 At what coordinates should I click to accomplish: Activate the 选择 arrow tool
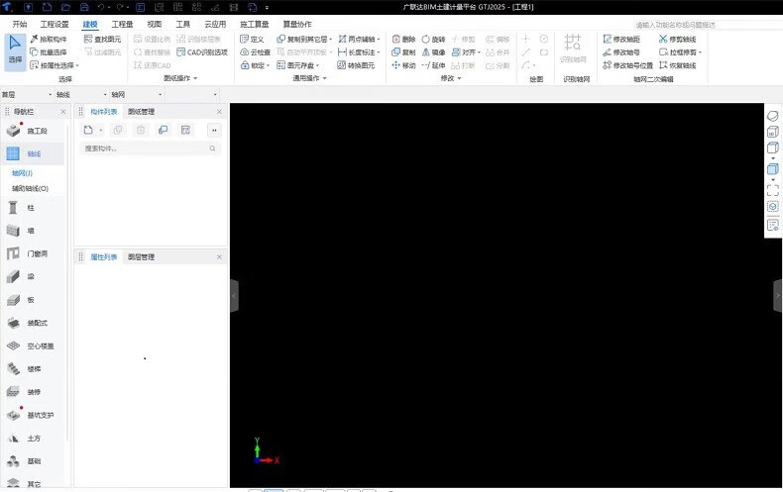coord(15,49)
